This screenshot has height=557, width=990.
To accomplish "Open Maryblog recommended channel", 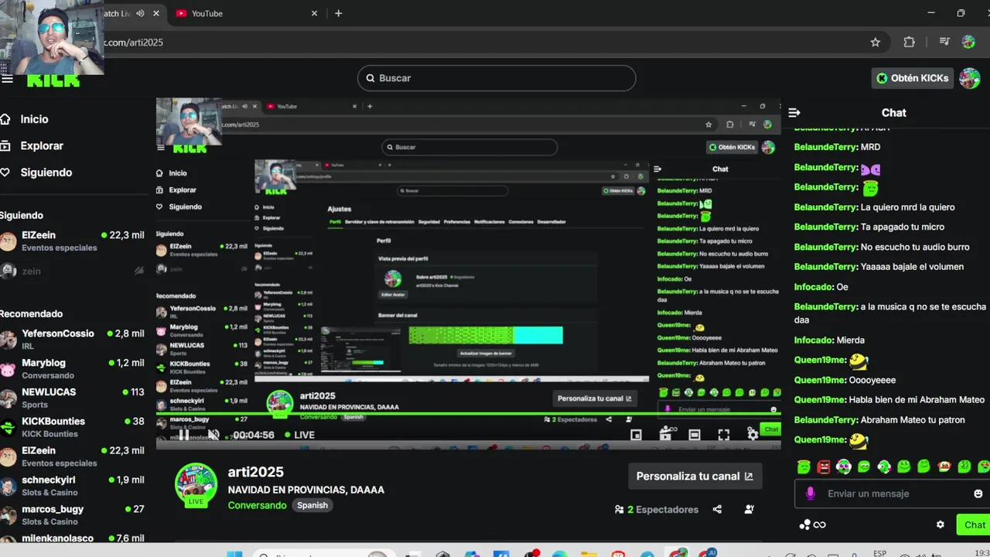I will pos(73,369).
